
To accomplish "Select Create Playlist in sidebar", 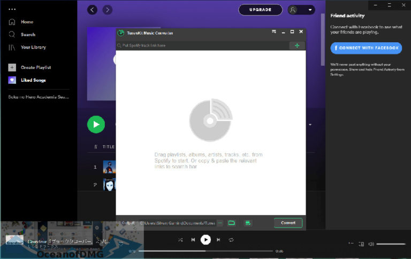I will (x=36, y=67).
